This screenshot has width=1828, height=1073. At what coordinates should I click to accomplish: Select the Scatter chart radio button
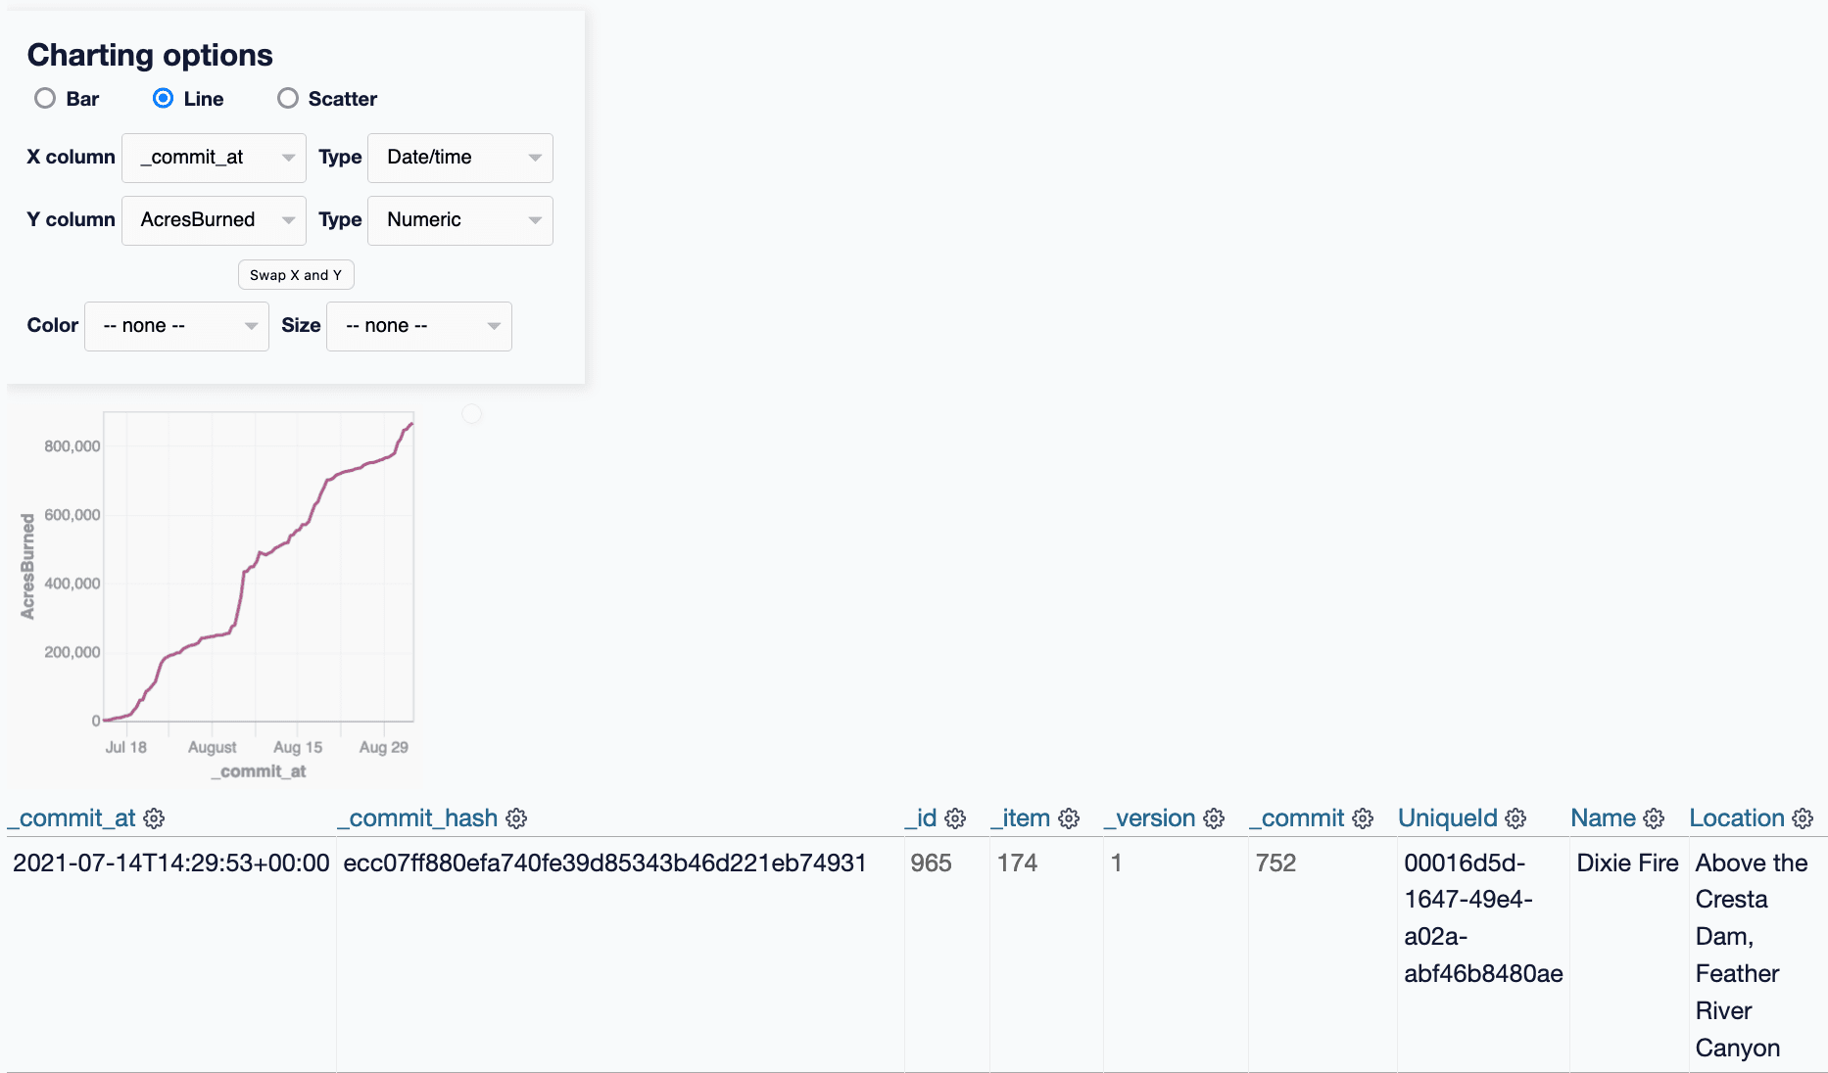pos(288,98)
